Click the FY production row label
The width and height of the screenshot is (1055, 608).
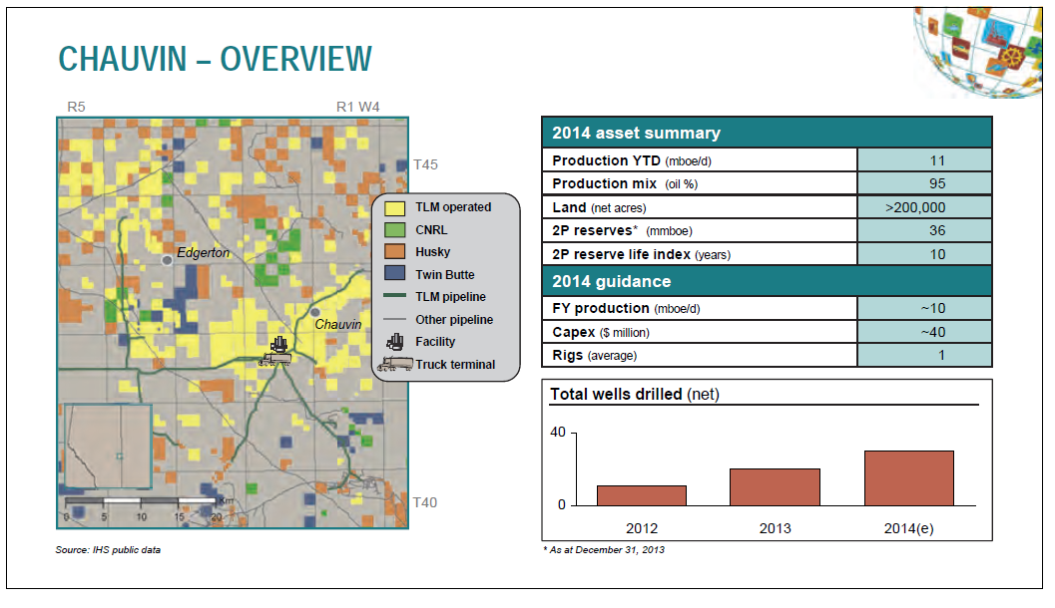coord(626,308)
